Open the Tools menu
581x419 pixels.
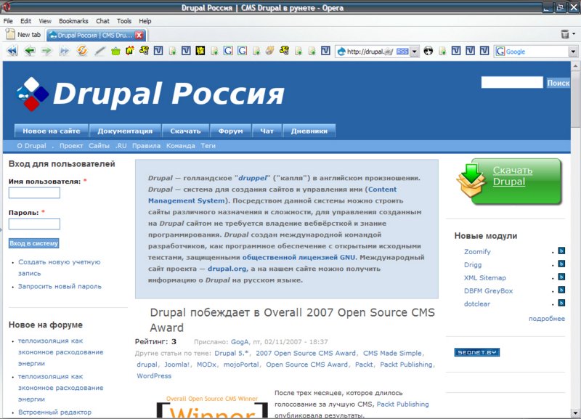[124, 21]
